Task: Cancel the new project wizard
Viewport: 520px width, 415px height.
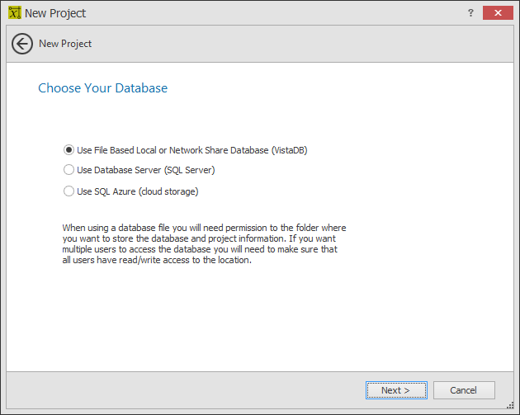Action: [x=464, y=390]
